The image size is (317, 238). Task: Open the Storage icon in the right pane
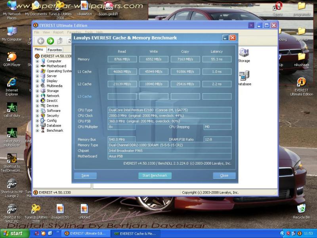click(244, 53)
